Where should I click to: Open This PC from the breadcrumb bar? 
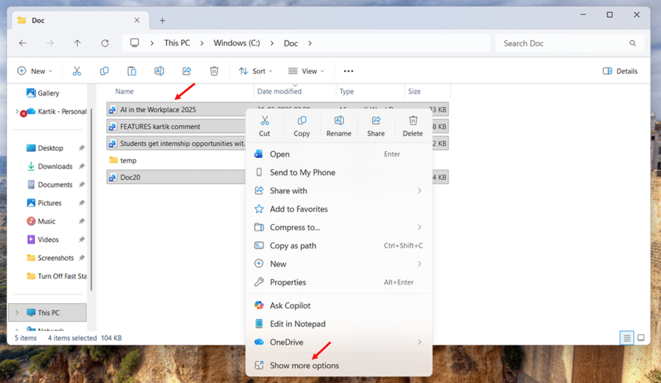177,43
